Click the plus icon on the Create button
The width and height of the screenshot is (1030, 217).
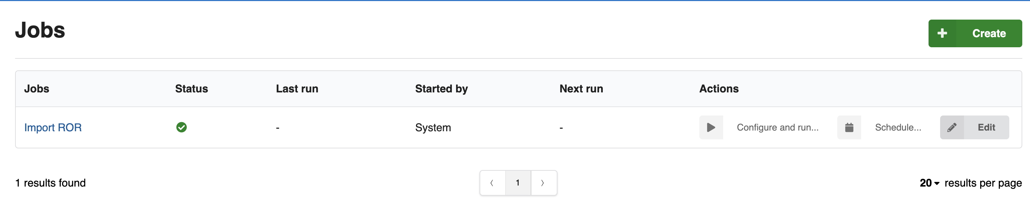coord(944,33)
